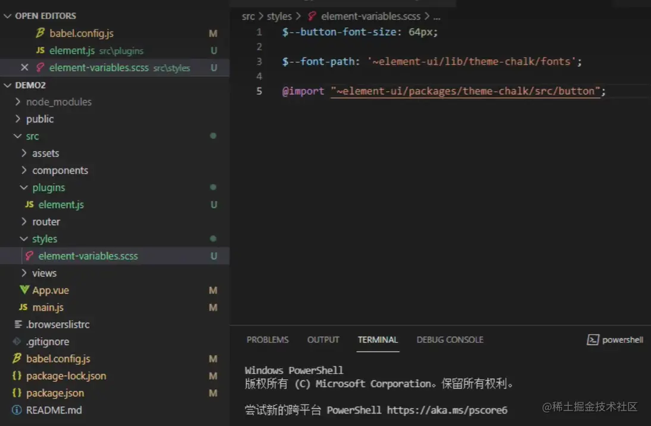Click the aka.ms/pscore6 URL in terminal
This screenshot has height=426, width=651.
447,411
